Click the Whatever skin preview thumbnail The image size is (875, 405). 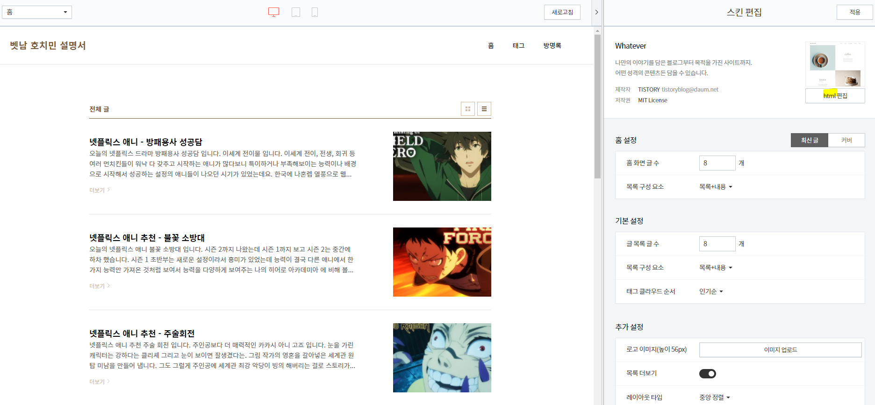pos(835,64)
